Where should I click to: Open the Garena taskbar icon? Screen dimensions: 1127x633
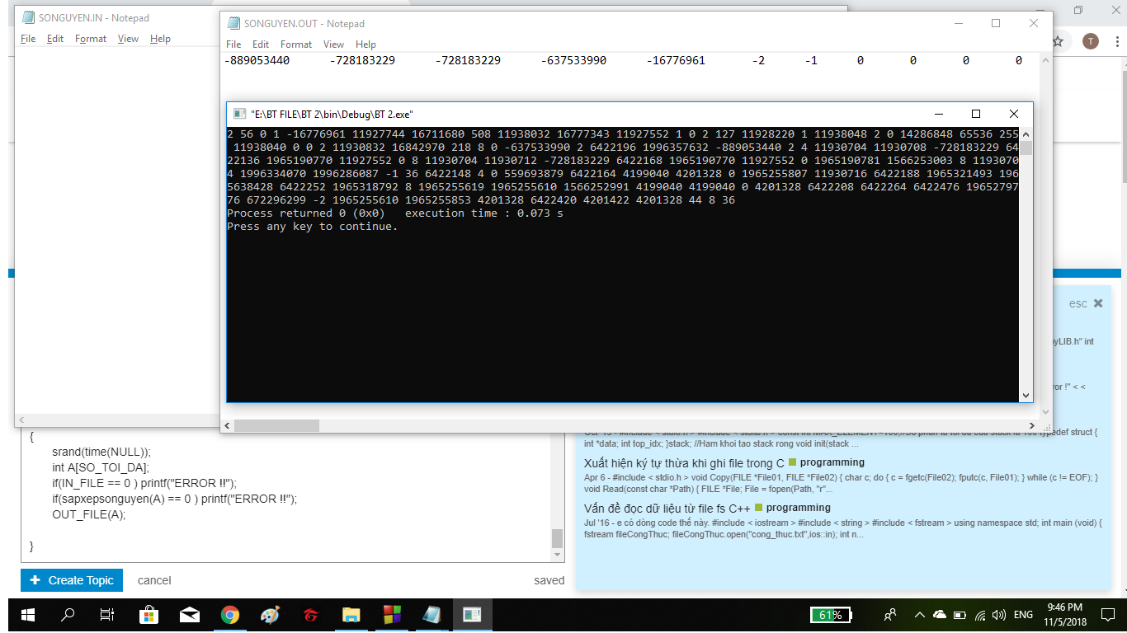311,615
